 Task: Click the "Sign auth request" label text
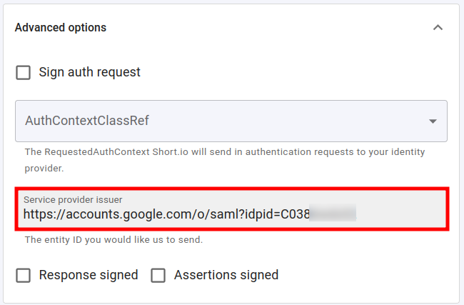pyautogui.click(x=89, y=72)
